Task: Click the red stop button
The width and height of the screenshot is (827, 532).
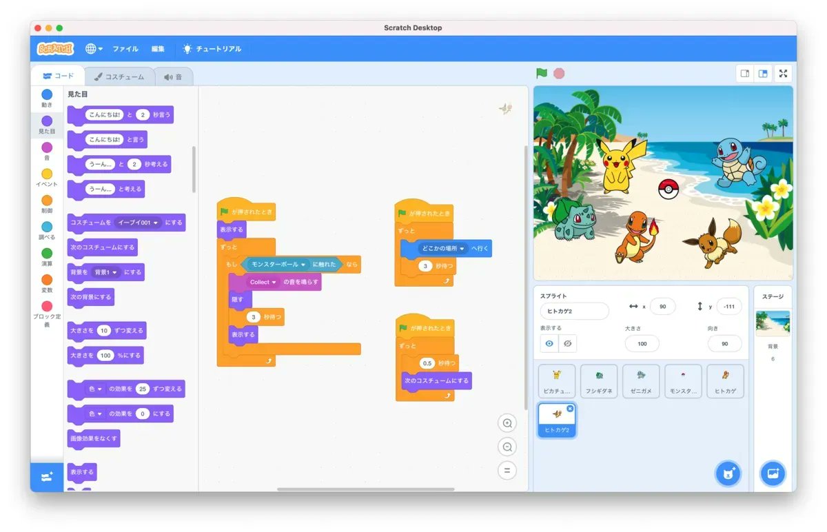Action: (x=559, y=73)
